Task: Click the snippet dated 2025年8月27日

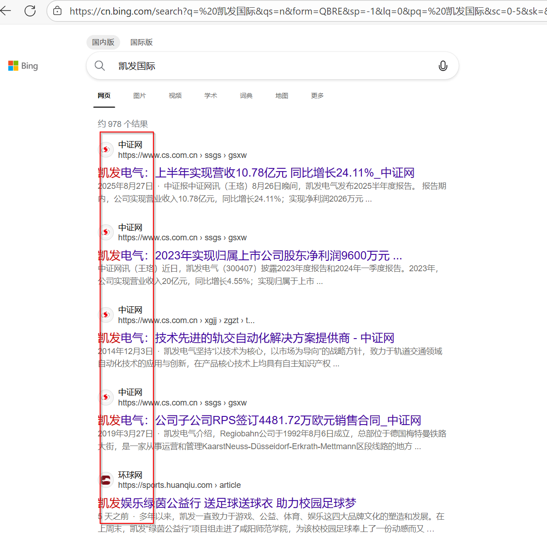Action: (272, 193)
